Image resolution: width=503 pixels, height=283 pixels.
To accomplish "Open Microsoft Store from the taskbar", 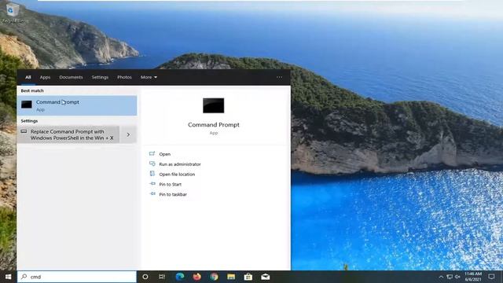I will tap(248, 277).
